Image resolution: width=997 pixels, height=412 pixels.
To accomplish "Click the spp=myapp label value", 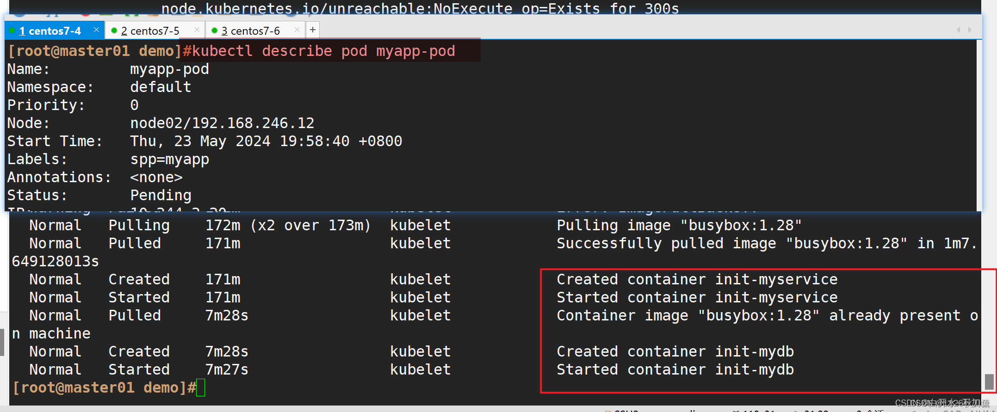I will coord(169,159).
